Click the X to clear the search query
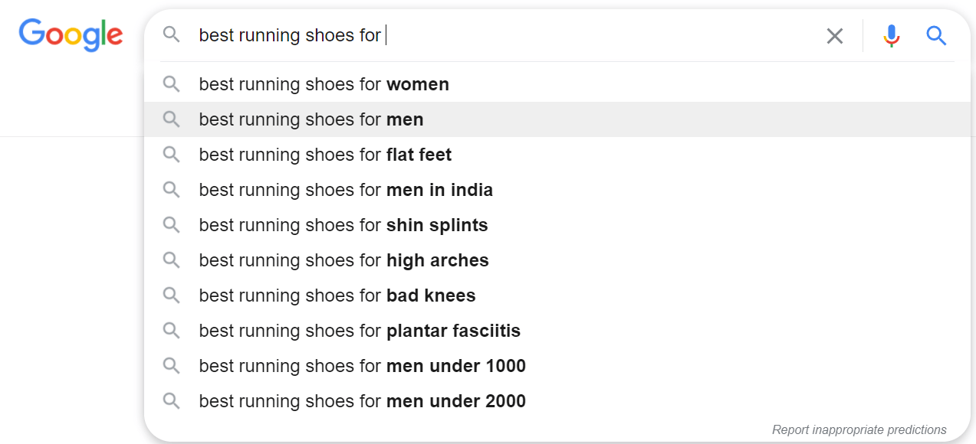 [x=835, y=35]
